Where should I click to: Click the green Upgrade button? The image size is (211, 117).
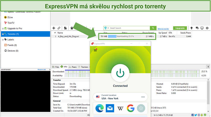[x=180, y=28]
